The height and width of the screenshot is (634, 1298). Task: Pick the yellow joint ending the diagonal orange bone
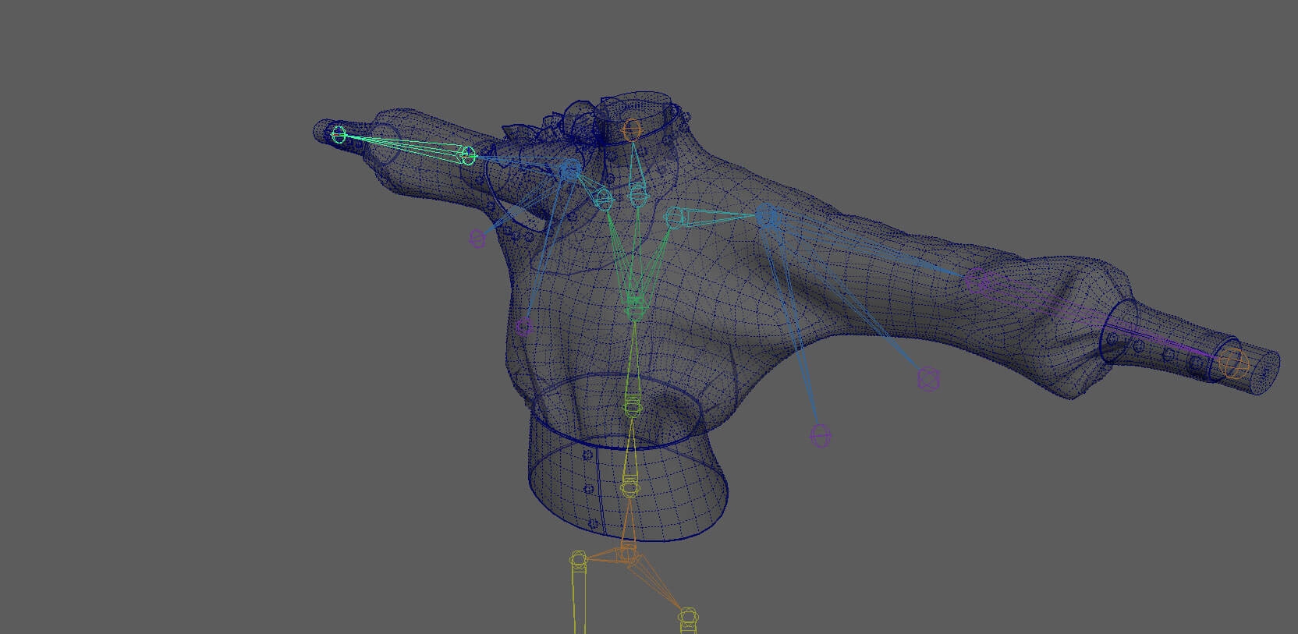pyautogui.click(x=686, y=617)
